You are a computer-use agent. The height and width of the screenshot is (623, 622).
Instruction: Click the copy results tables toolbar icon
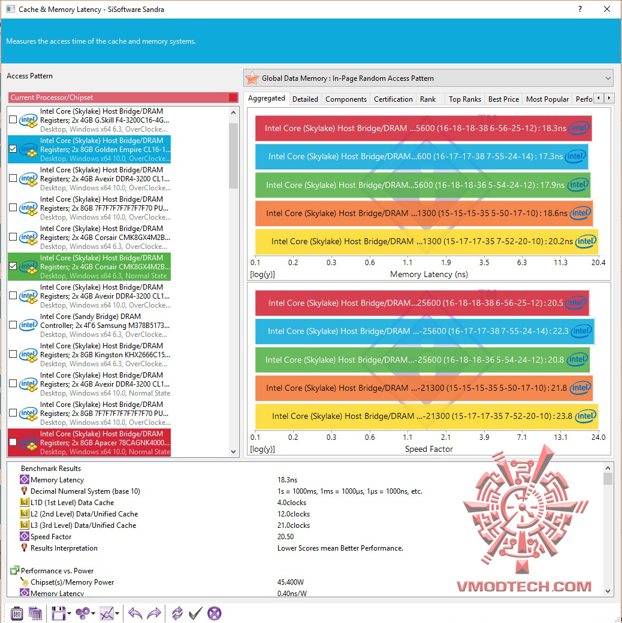point(35,613)
